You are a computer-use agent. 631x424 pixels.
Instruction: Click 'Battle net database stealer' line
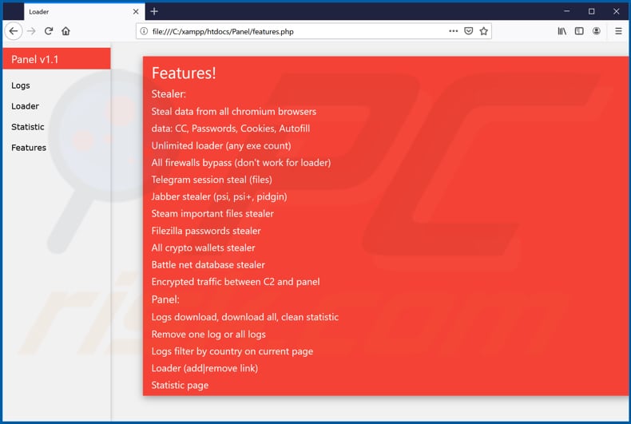(x=208, y=264)
